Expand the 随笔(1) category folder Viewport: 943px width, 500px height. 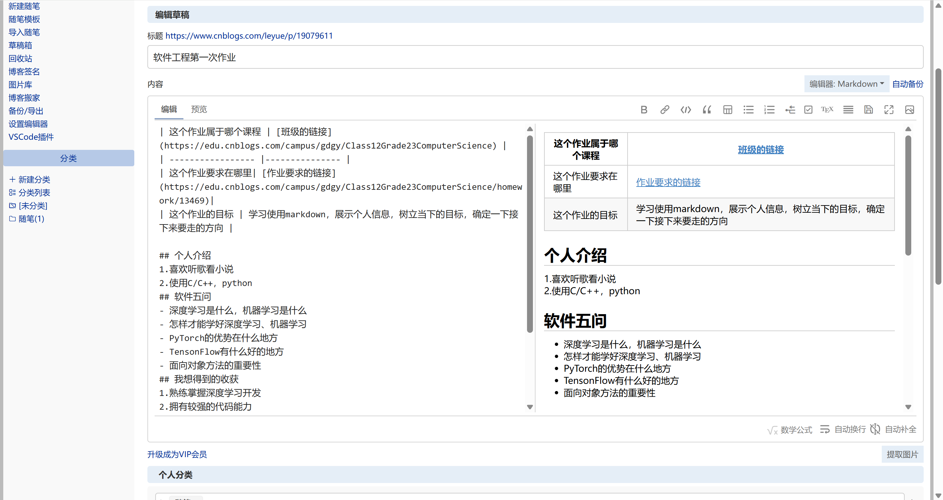31,219
